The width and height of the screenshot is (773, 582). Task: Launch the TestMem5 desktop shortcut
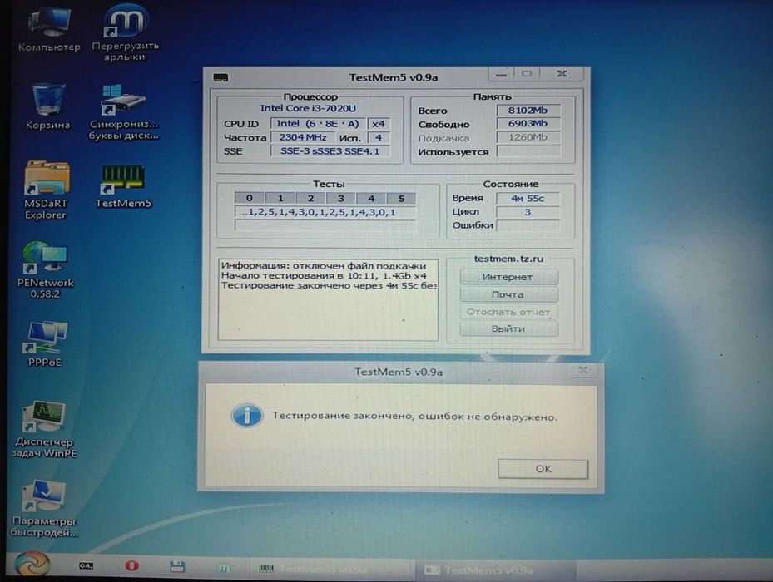(x=123, y=186)
